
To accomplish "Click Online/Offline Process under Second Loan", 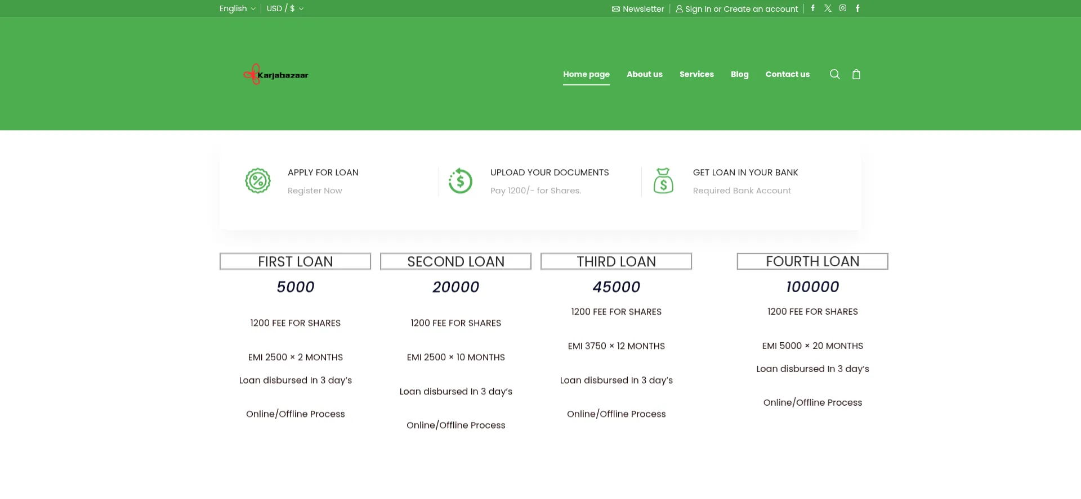I will tap(455, 425).
